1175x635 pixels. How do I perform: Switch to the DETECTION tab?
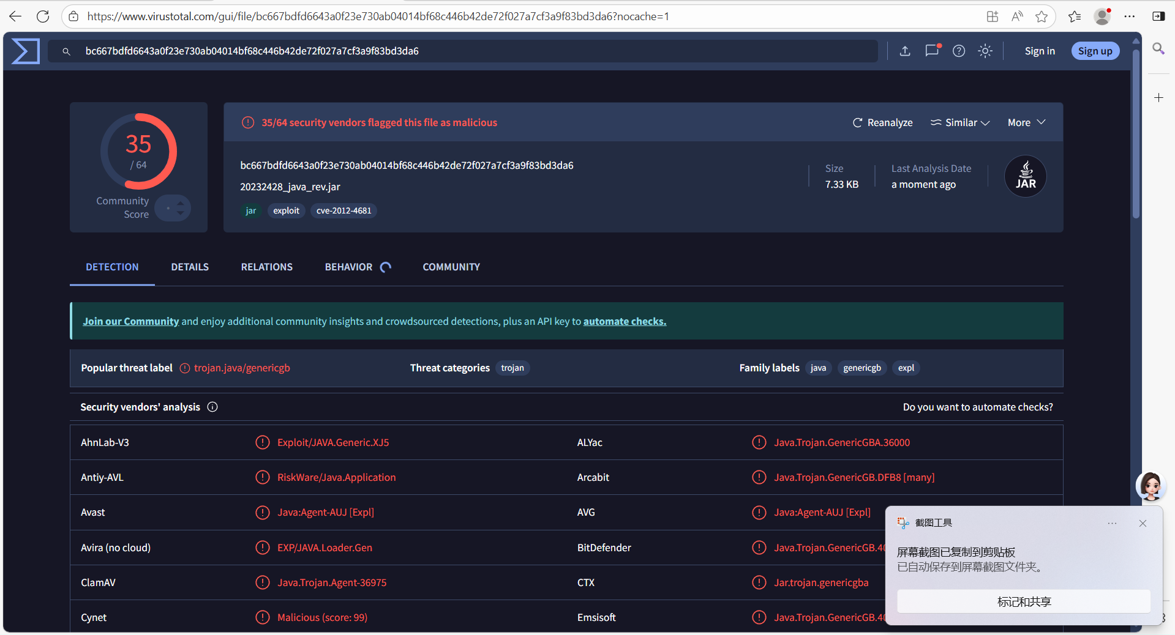[x=112, y=267]
